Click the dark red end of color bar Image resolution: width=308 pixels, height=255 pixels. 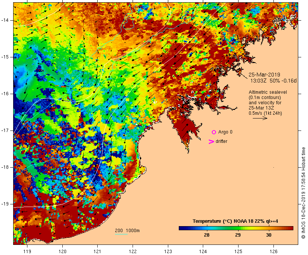pyautogui.click(x=291, y=228)
